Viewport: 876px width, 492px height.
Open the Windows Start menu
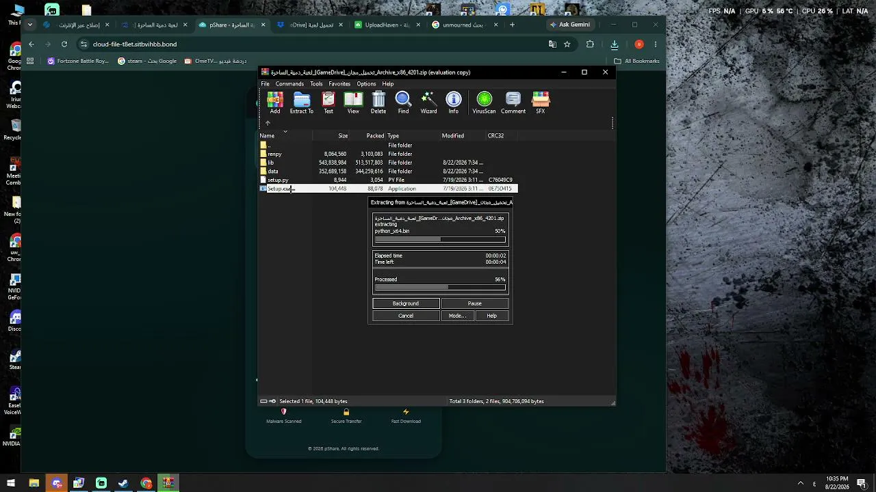point(11,483)
